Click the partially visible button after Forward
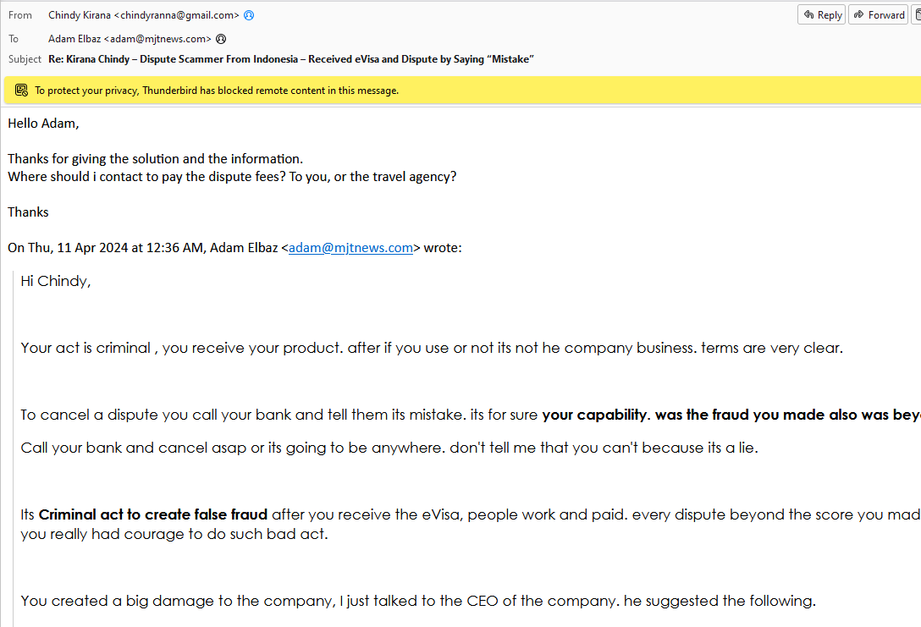 click(x=917, y=15)
